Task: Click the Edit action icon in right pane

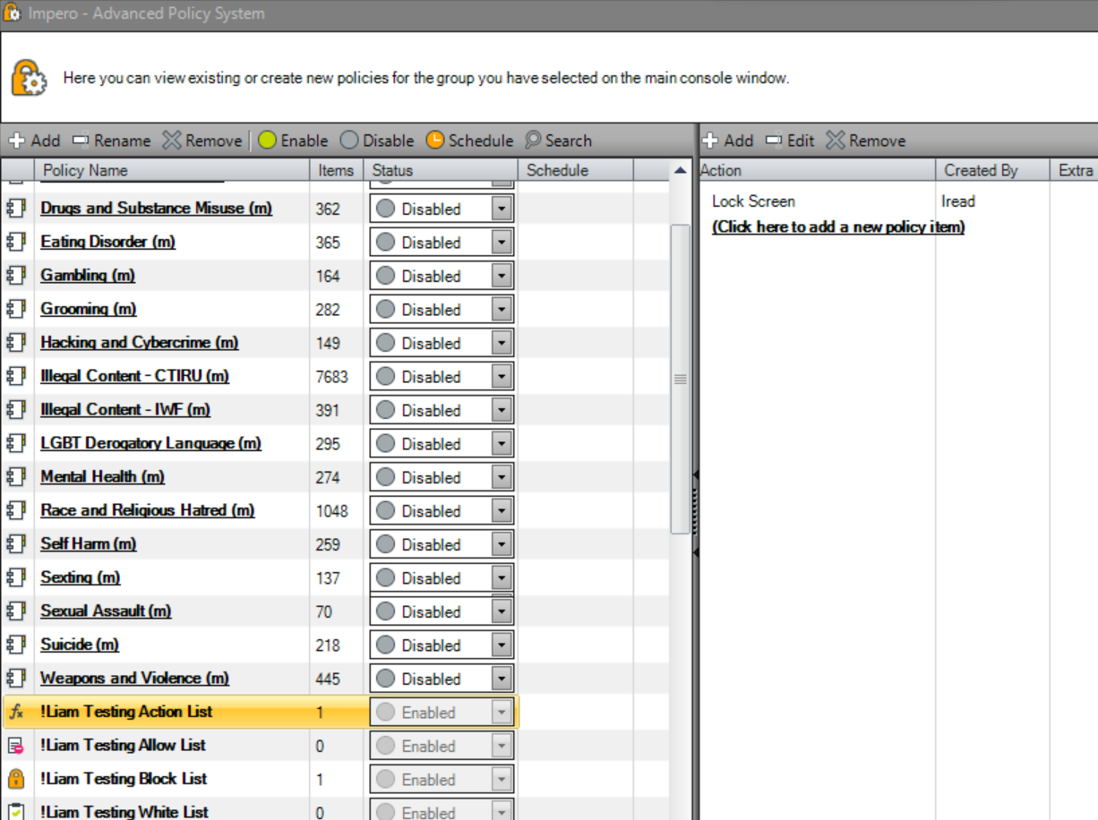Action: click(775, 141)
